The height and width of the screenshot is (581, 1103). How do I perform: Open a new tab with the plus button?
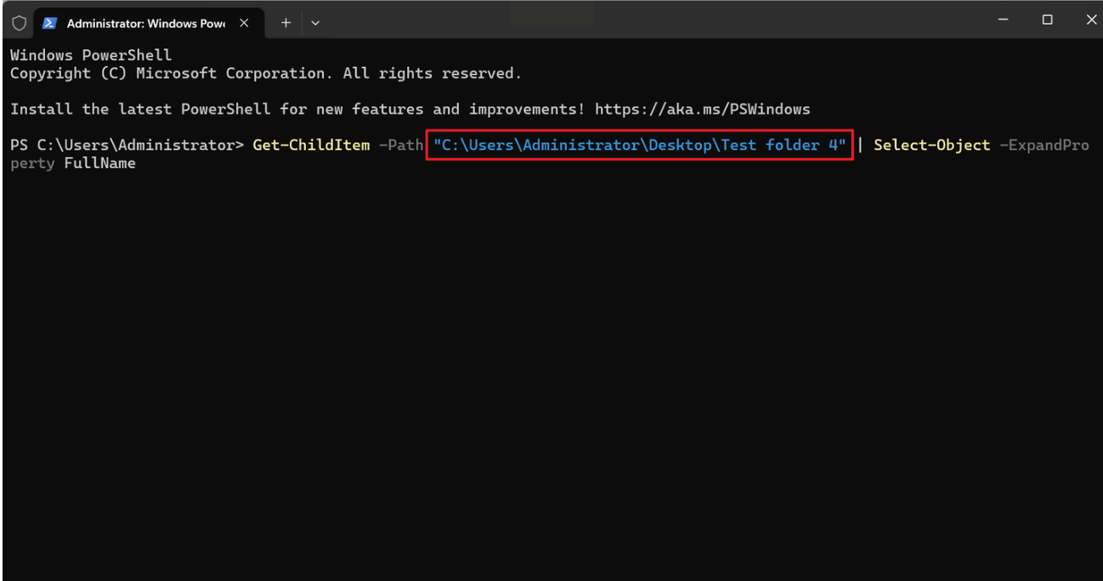pyautogui.click(x=286, y=23)
